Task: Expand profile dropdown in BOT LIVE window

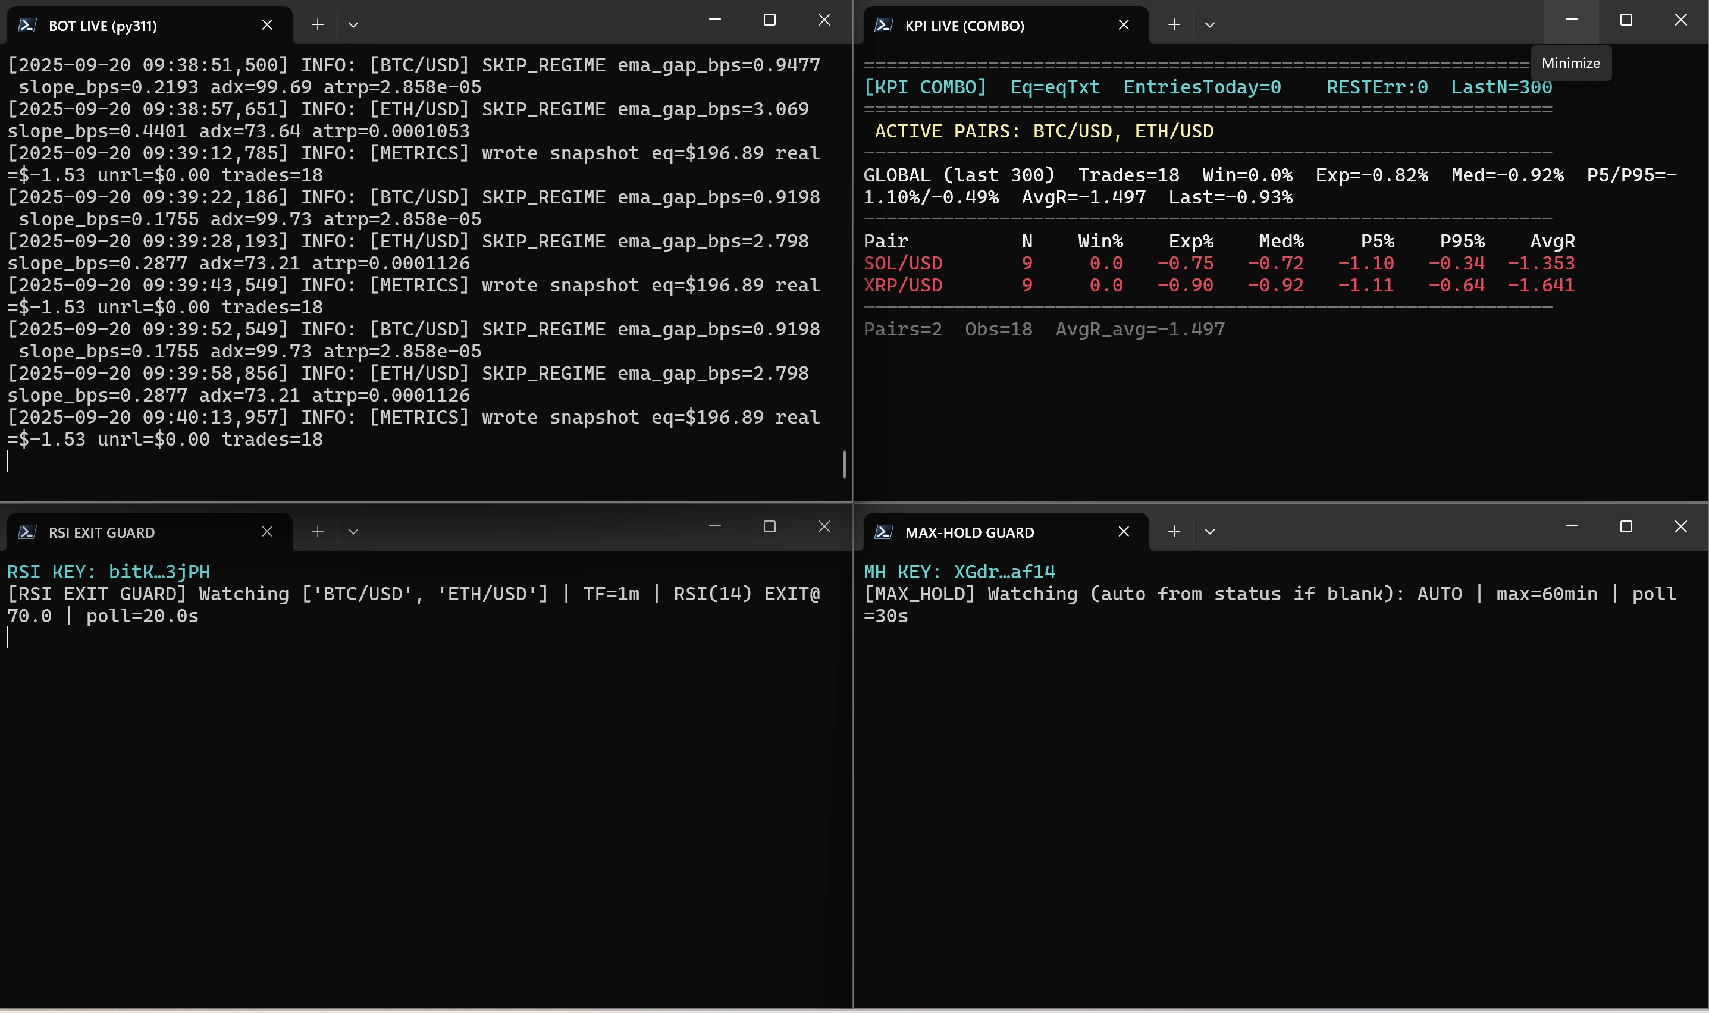Action: [353, 24]
